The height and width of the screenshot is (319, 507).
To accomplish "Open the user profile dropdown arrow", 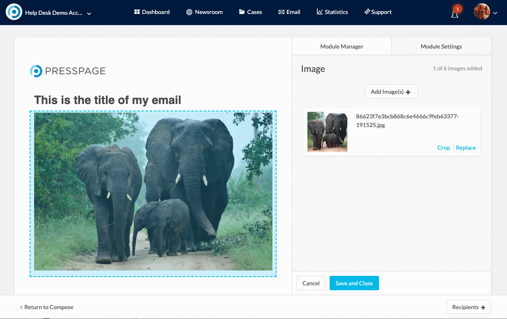I will click(x=495, y=13).
